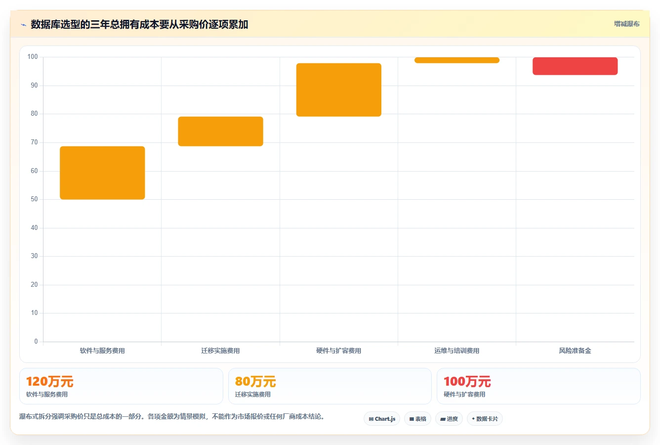Screen dimensions: 660x445
Task: Click the x-axis label 运维与培训费用
Action: tap(457, 351)
